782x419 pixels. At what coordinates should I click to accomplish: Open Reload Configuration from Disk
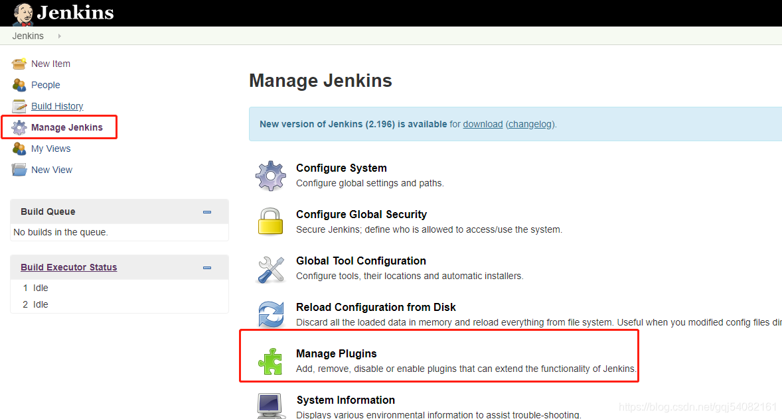tap(376, 307)
